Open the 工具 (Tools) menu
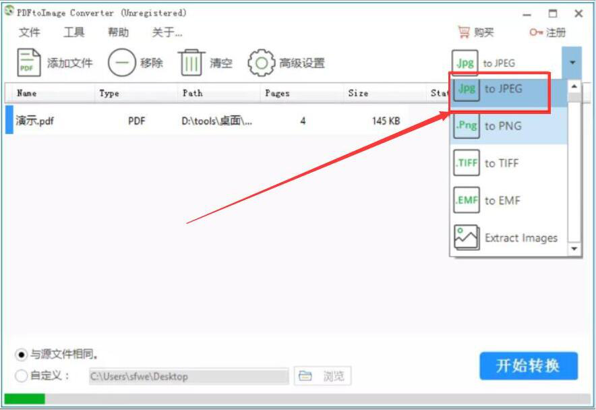 pos(73,32)
